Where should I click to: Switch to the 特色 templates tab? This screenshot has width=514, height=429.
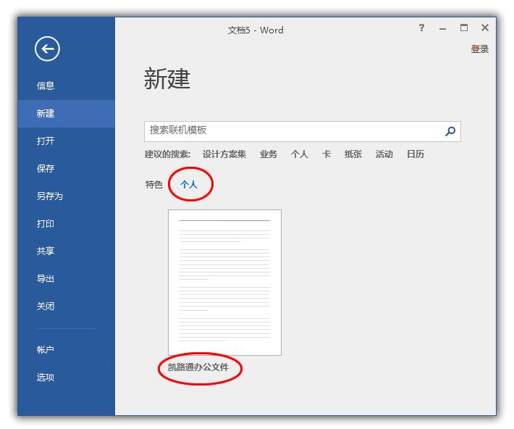153,185
